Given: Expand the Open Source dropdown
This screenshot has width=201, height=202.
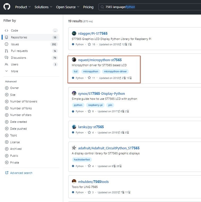Looking at the screenshot, I should (x=67, y=7).
